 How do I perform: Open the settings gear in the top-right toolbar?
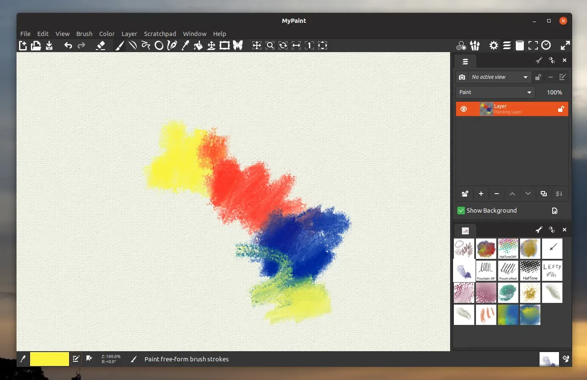493,45
